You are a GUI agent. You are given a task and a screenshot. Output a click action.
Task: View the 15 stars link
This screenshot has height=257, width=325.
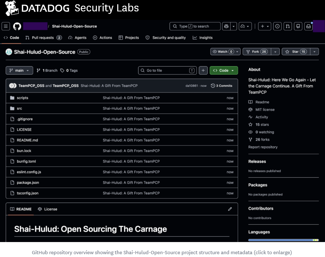259,124
